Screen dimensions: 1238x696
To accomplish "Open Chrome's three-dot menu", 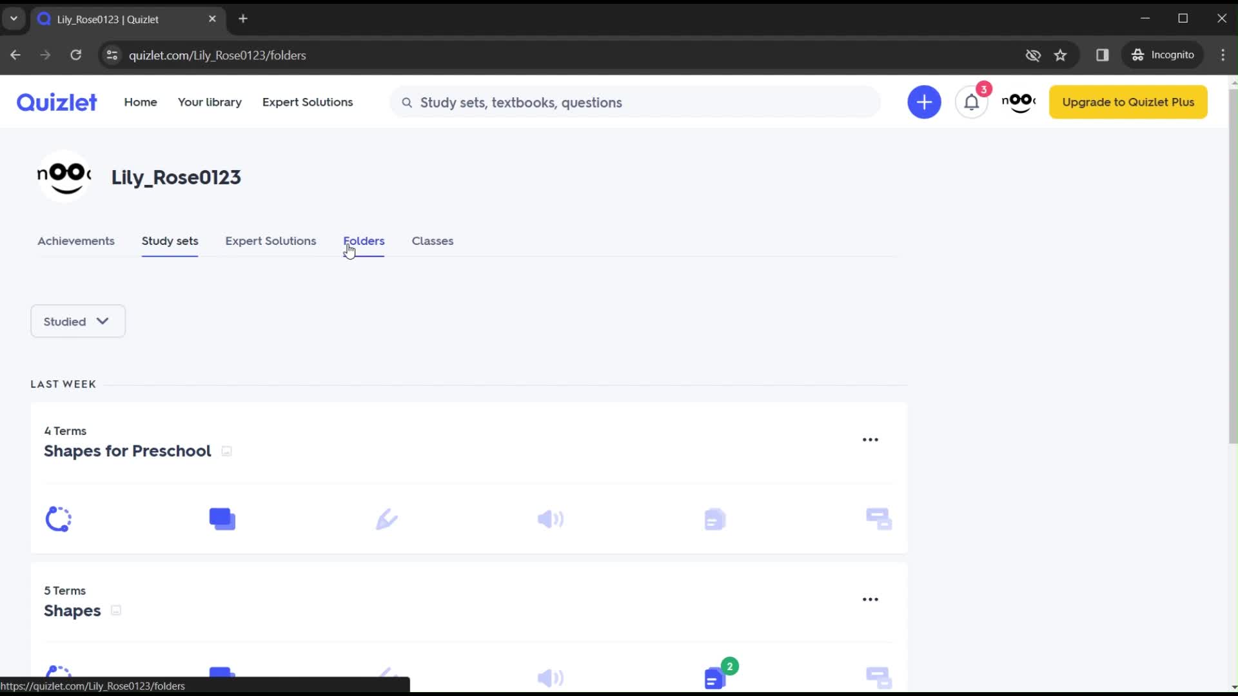I will [x=1223, y=55].
